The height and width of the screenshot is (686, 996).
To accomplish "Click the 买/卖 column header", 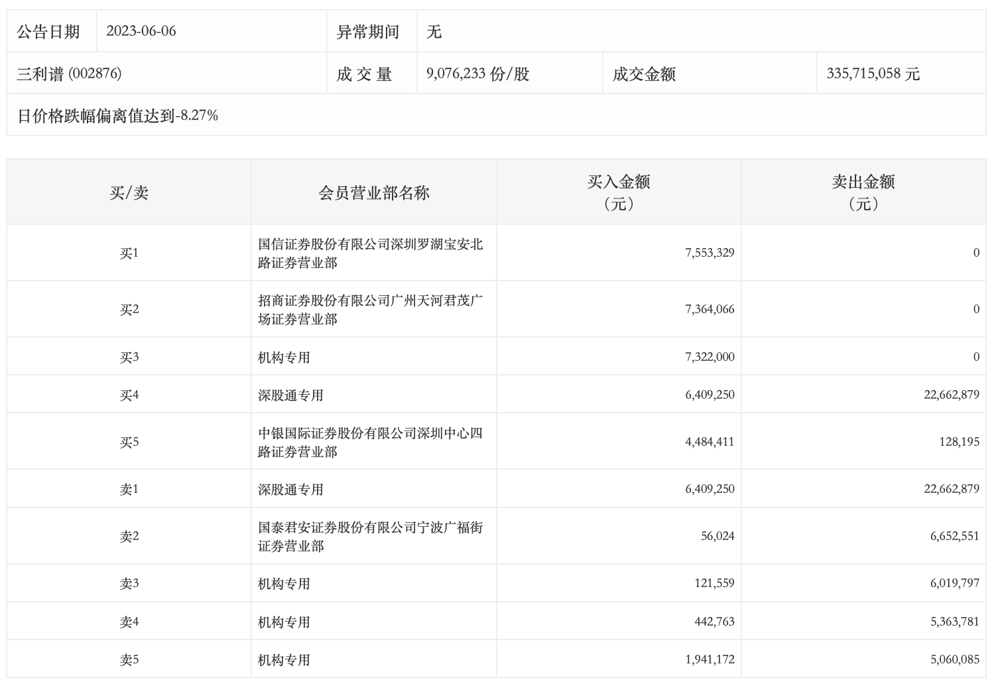I will pyautogui.click(x=129, y=193).
